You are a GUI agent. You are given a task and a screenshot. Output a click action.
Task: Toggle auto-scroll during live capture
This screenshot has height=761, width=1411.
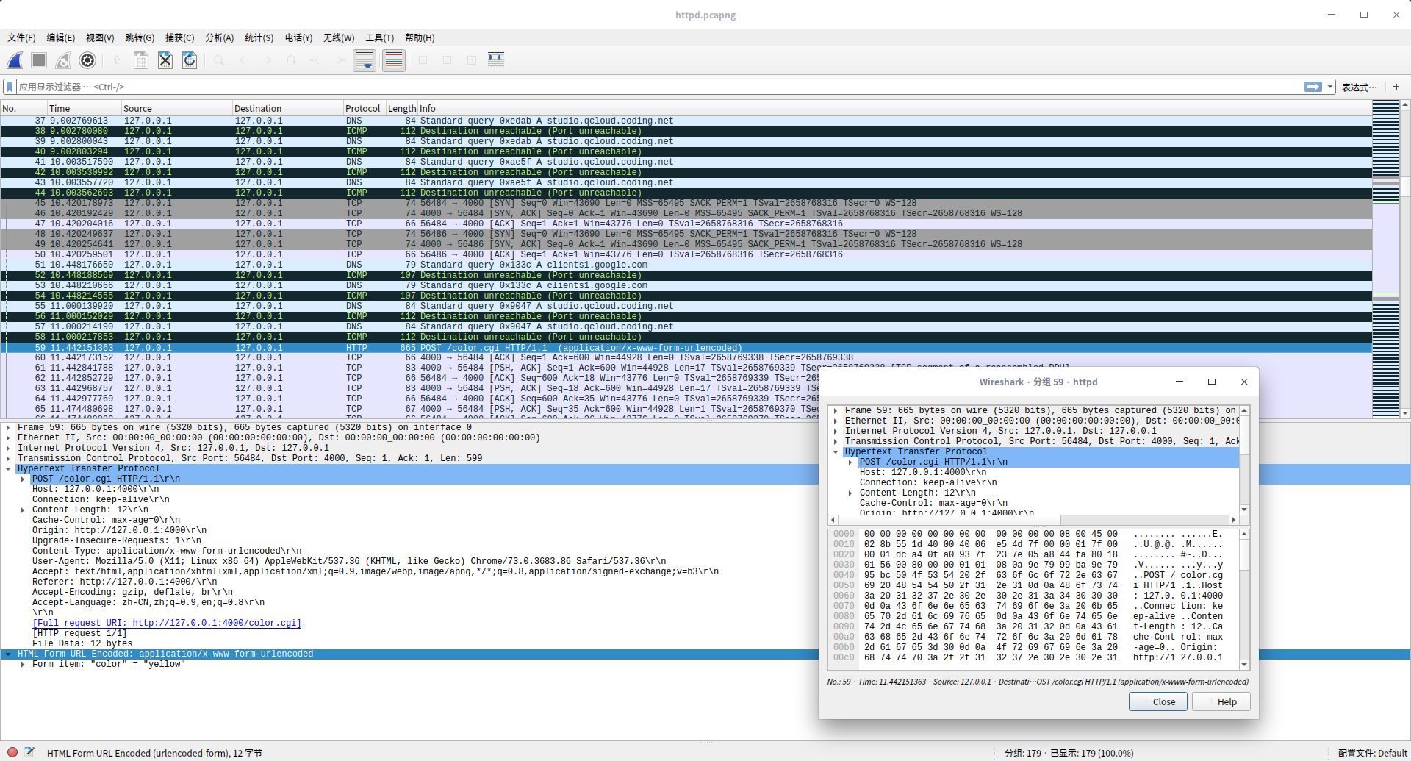tap(365, 61)
